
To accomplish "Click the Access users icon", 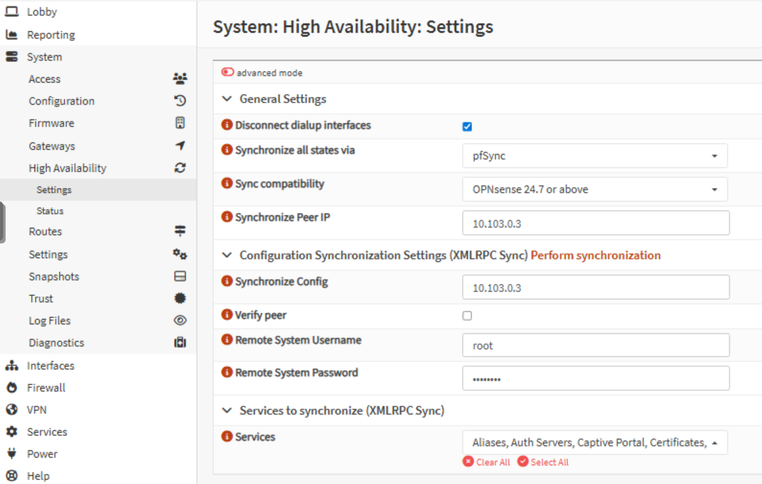I will [180, 79].
